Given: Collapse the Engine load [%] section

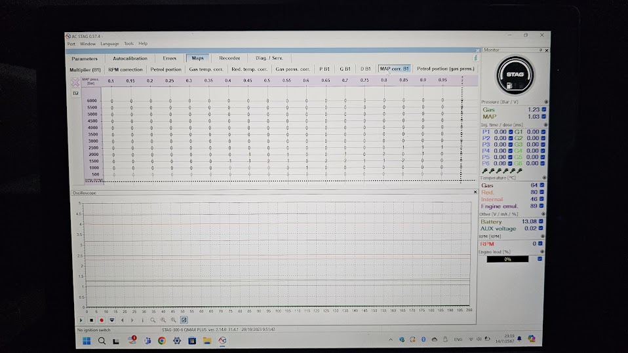Looking at the screenshot, I should point(542,251).
